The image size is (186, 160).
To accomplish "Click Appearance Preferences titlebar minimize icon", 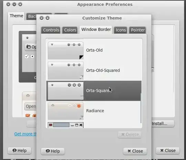I will click(14, 4).
